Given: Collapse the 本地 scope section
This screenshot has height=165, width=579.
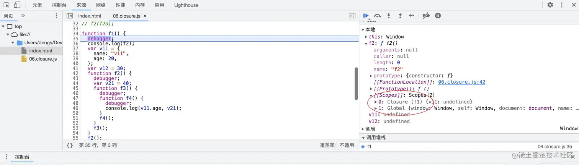Looking at the screenshot, I should click(363, 30).
